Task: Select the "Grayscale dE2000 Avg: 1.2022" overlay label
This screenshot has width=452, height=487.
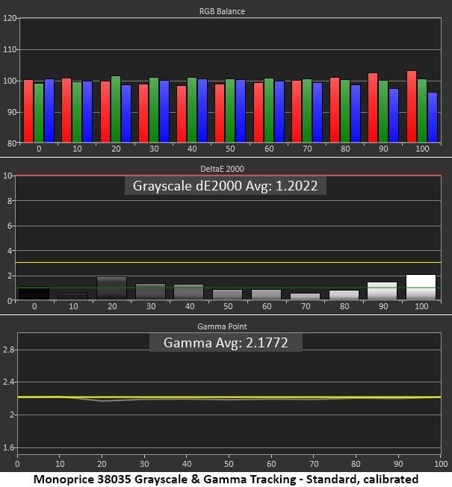Action: [225, 186]
